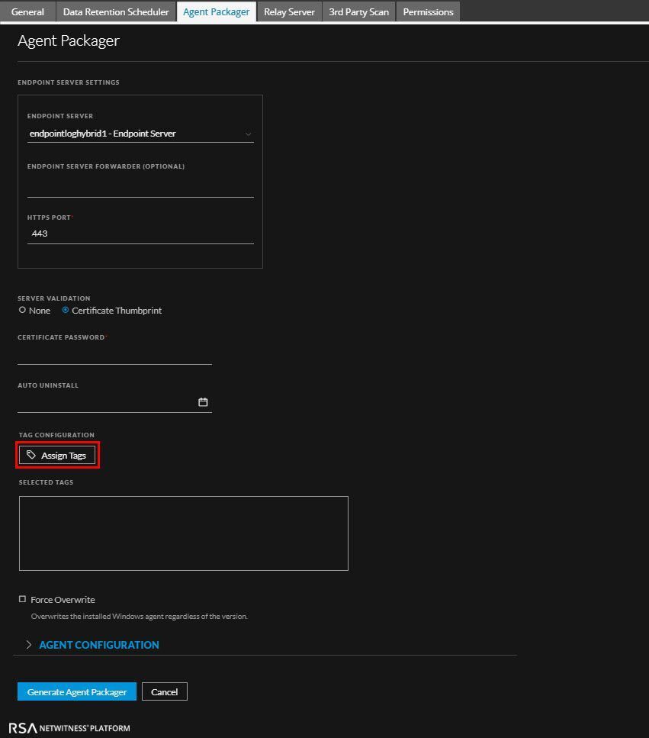649x738 pixels.
Task: Switch to the Permissions tab
Action: pyautogui.click(x=428, y=11)
